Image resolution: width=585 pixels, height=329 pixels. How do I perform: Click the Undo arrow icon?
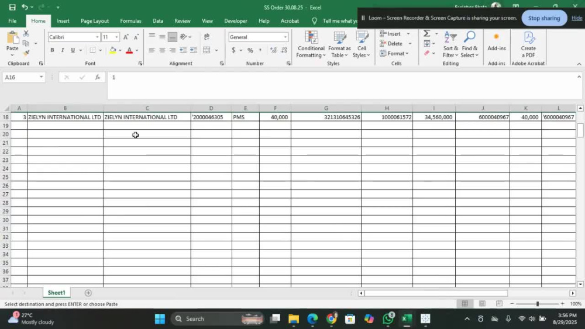pyautogui.click(x=25, y=7)
